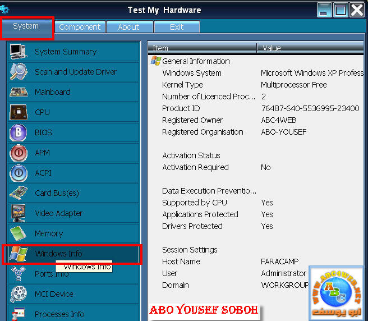This screenshot has width=368, height=321.
Task: Click the Value column header
Action: click(310, 48)
